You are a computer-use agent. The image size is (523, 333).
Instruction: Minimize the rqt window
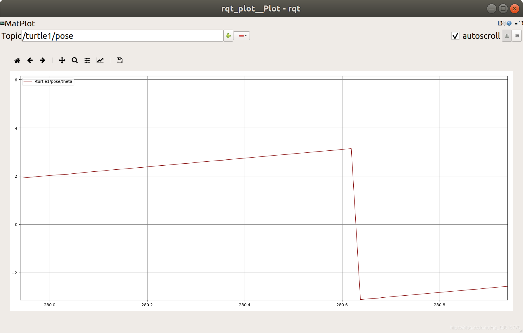point(491,9)
